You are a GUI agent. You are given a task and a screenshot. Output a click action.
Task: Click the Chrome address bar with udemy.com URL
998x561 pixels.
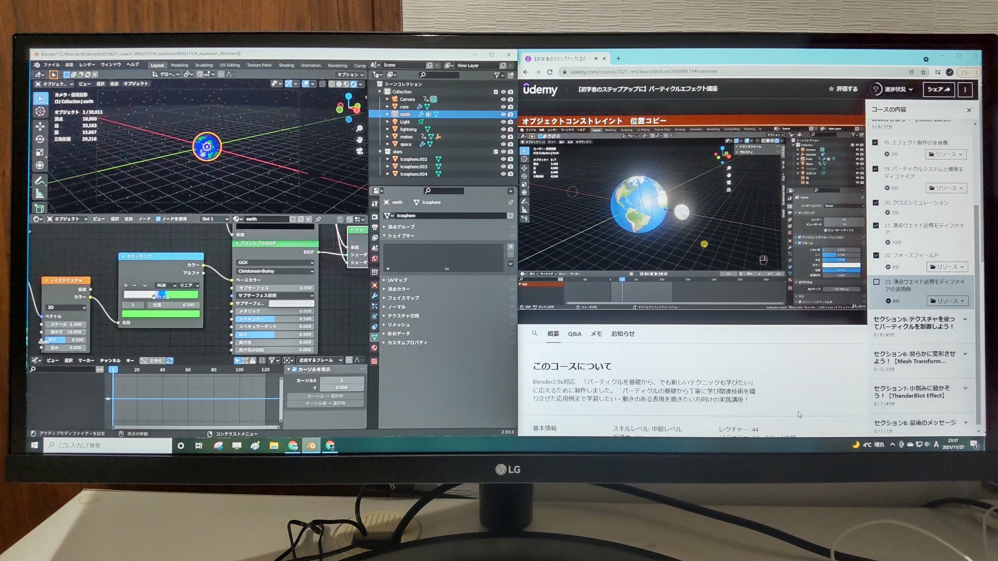pos(733,72)
